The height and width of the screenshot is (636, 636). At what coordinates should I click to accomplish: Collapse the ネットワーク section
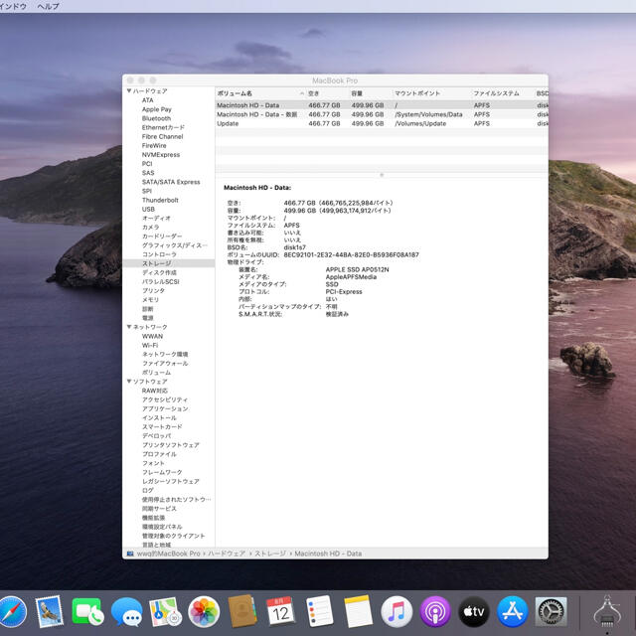click(x=129, y=327)
